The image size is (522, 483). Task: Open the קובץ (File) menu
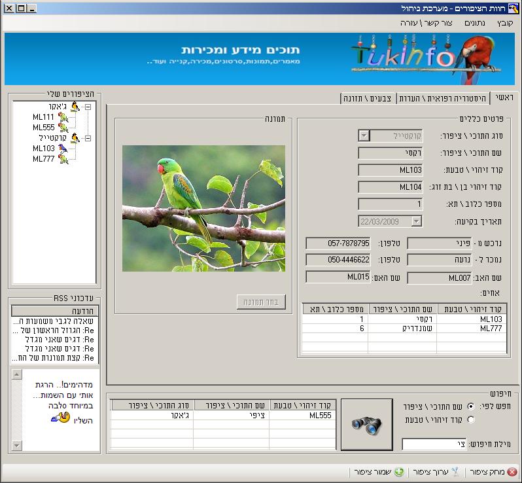coord(504,23)
